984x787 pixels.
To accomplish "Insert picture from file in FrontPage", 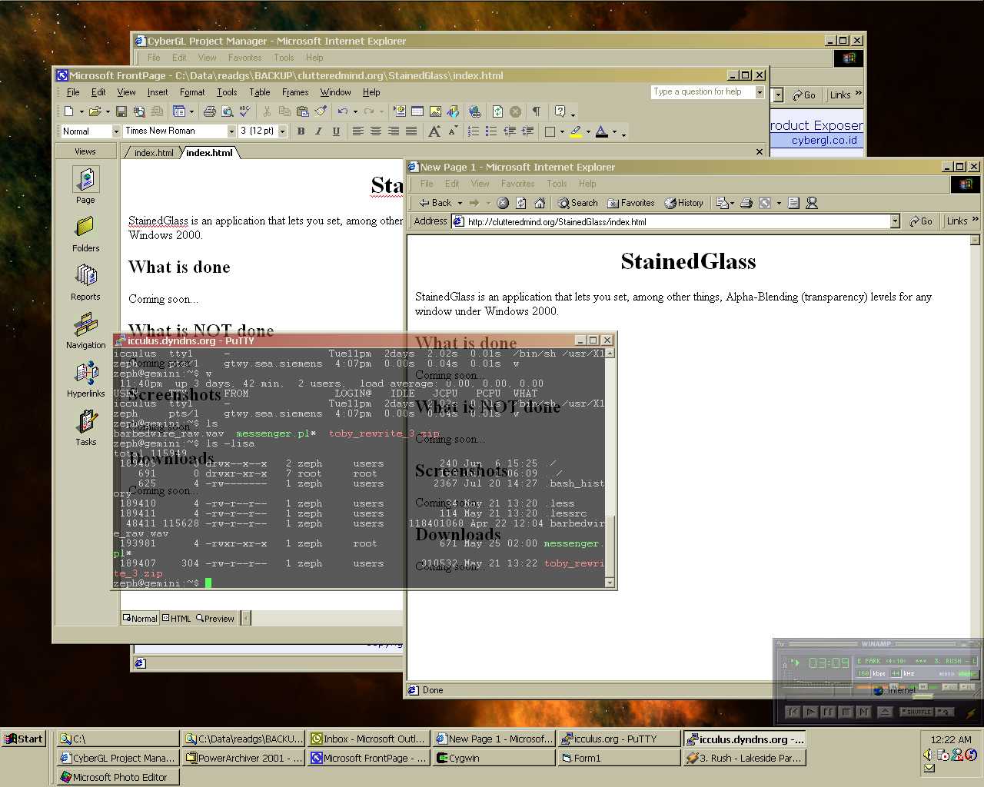I will click(435, 111).
